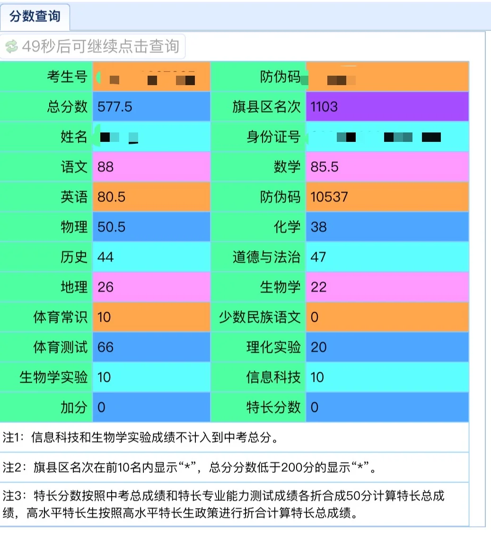Click the 体育测试 score 66
491x543 pixels.
coord(105,347)
